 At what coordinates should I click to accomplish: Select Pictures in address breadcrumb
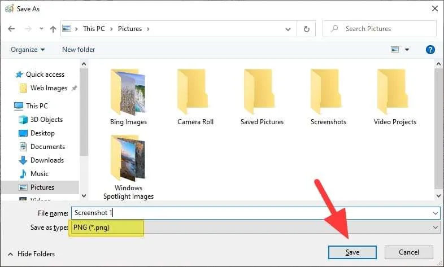(130, 29)
